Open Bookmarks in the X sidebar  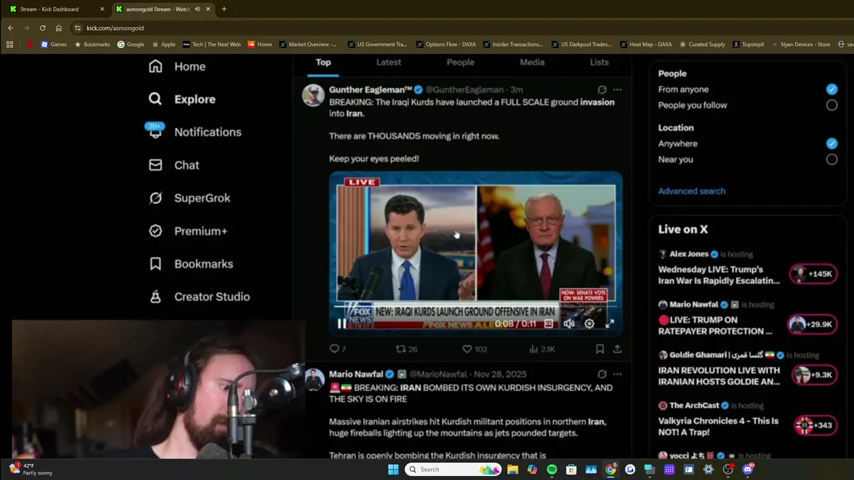[190, 264]
